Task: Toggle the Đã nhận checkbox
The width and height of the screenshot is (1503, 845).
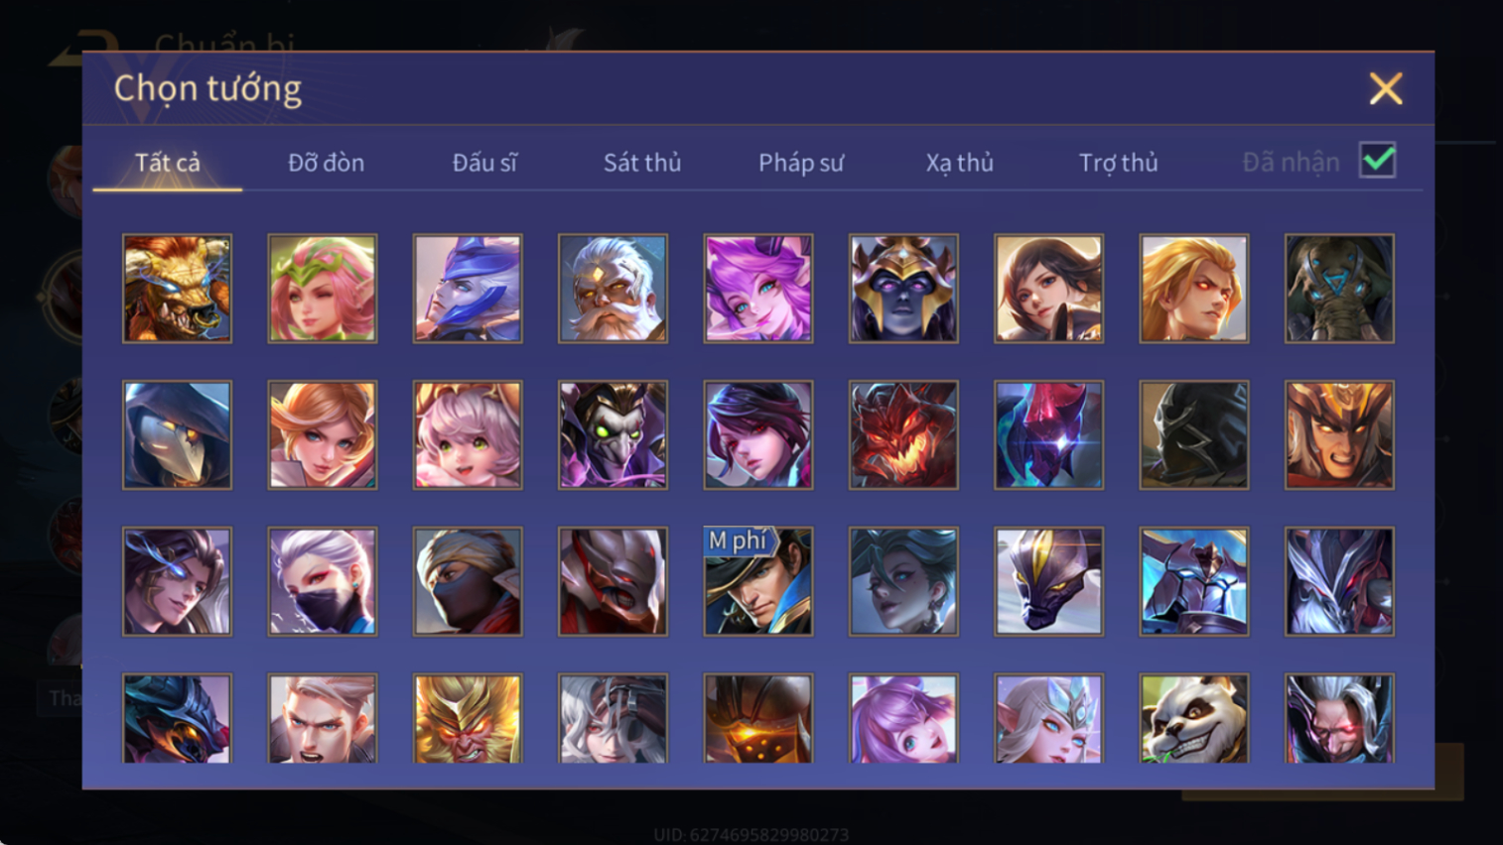Action: 1378,161
